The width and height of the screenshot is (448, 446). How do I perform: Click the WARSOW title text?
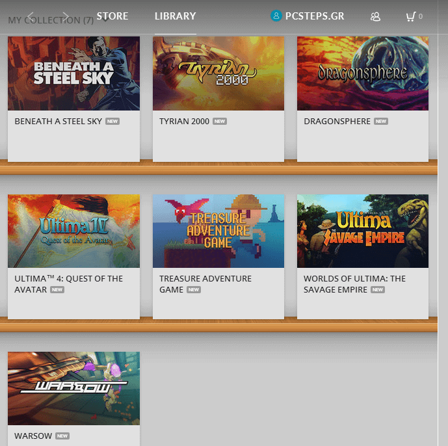click(x=33, y=436)
